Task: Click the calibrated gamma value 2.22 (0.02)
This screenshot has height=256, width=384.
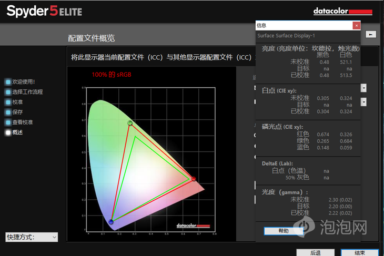Action: (x=340, y=213)
